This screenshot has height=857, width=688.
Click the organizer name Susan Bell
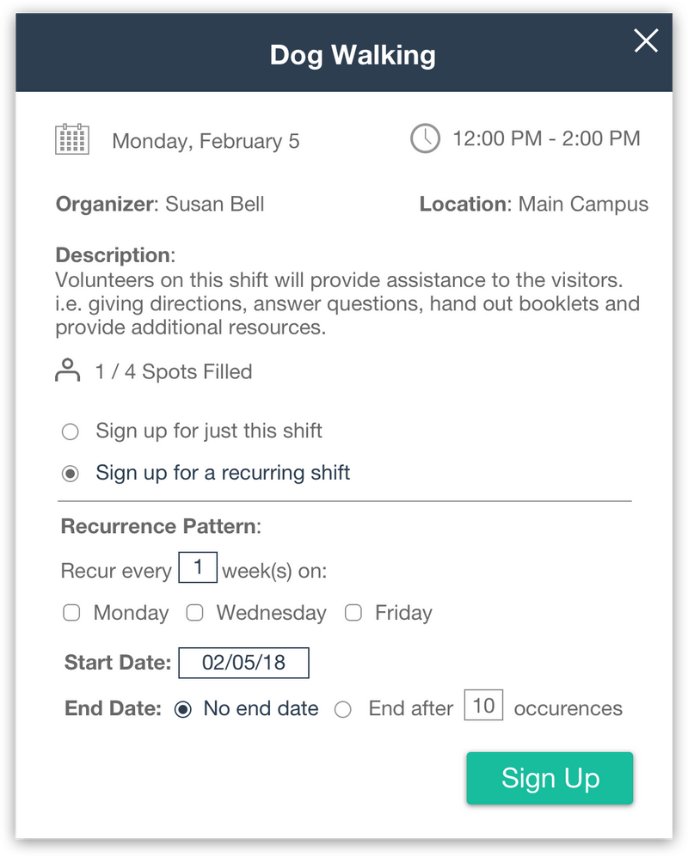(215, 205)
